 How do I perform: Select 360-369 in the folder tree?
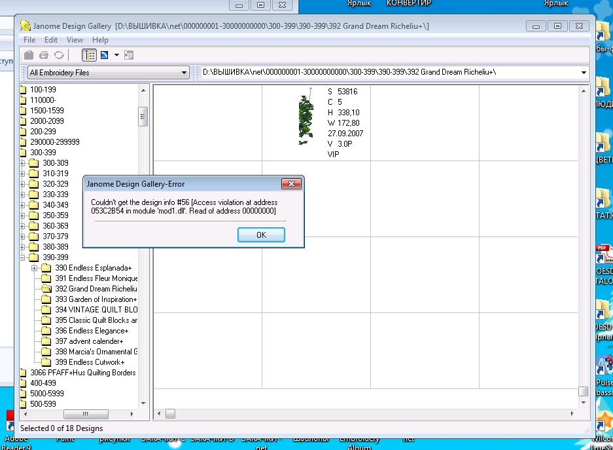[56, 226]
